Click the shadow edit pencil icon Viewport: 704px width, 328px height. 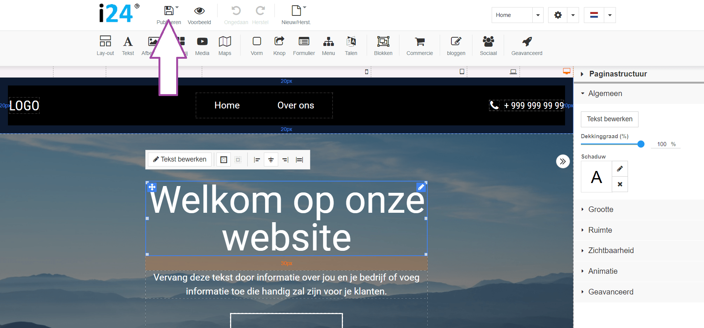coord(620,169)
